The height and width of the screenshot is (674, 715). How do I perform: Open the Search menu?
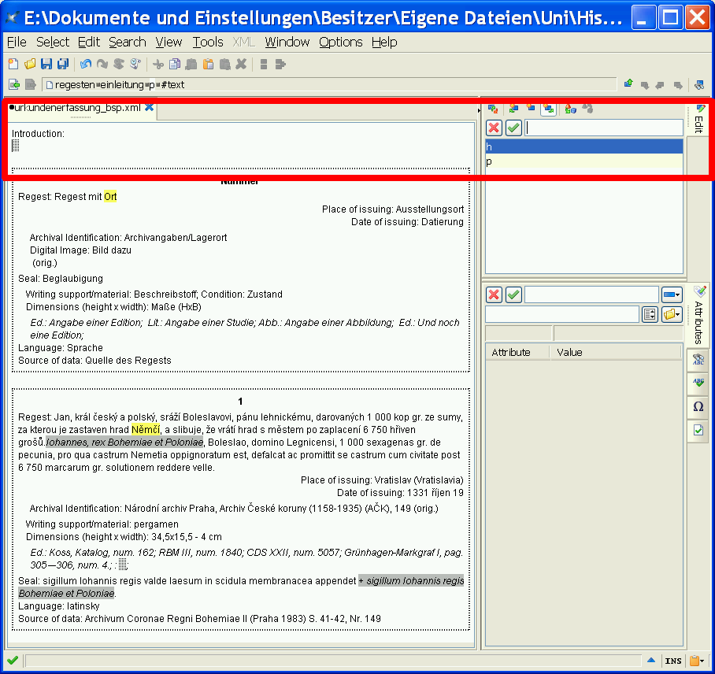coord(128,42)
